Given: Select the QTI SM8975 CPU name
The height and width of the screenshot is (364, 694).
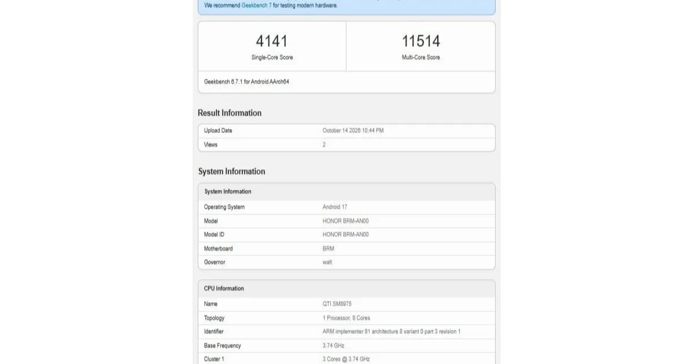Looking at the screenshot, I should pos(337,304).
